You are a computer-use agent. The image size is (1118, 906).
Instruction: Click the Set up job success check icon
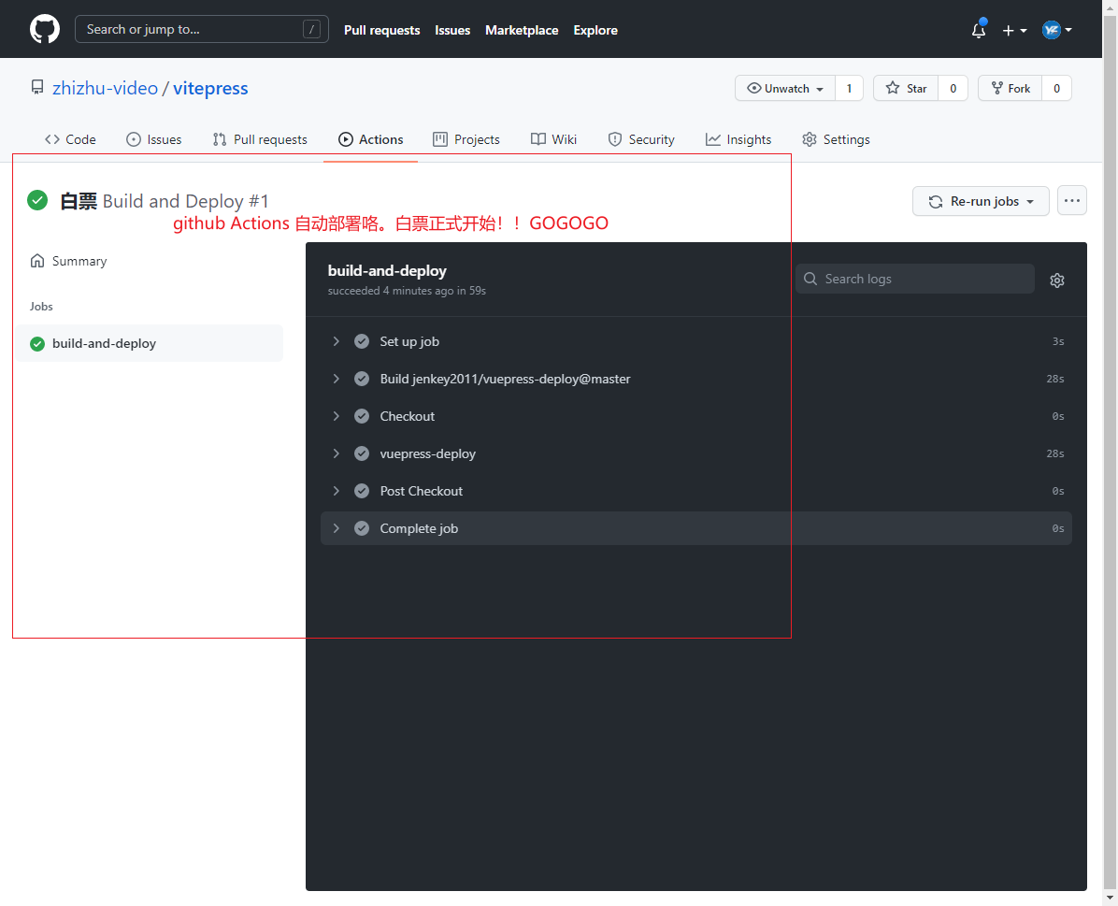tap(362, 341)
